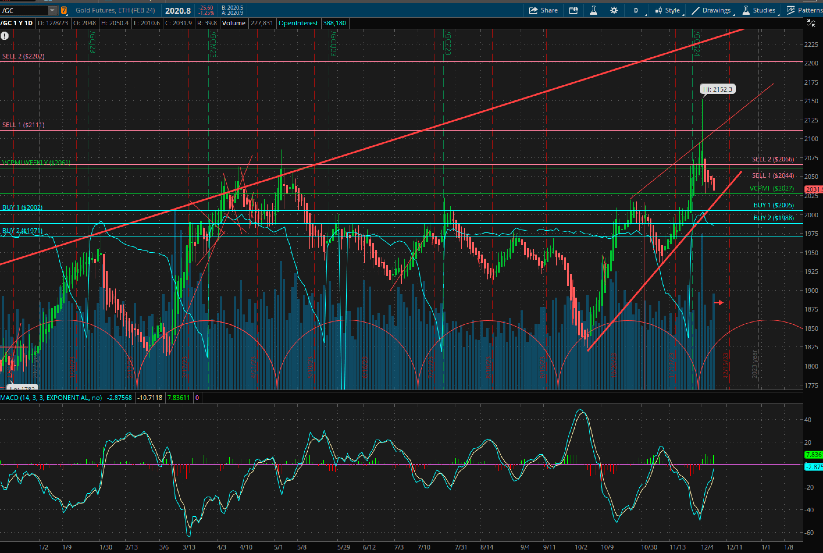Open the Drawings menu
Image resolution: width=823 pixels, height=553 pixels.
[711, 10]
